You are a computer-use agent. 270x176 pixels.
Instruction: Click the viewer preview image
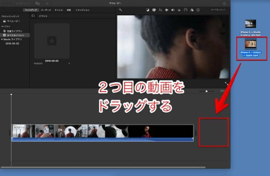(173, 47)
